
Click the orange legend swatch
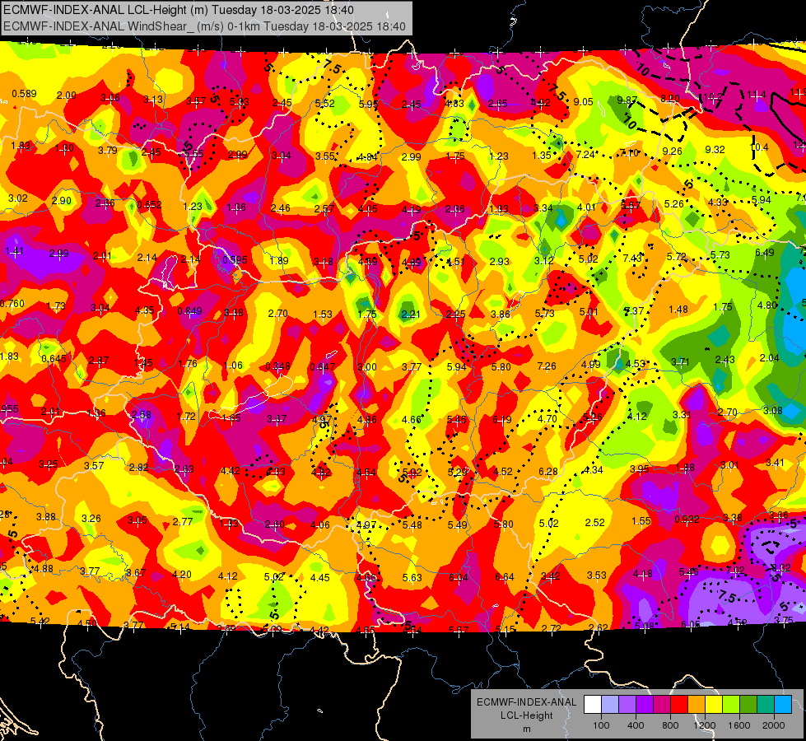pos(696,705)
